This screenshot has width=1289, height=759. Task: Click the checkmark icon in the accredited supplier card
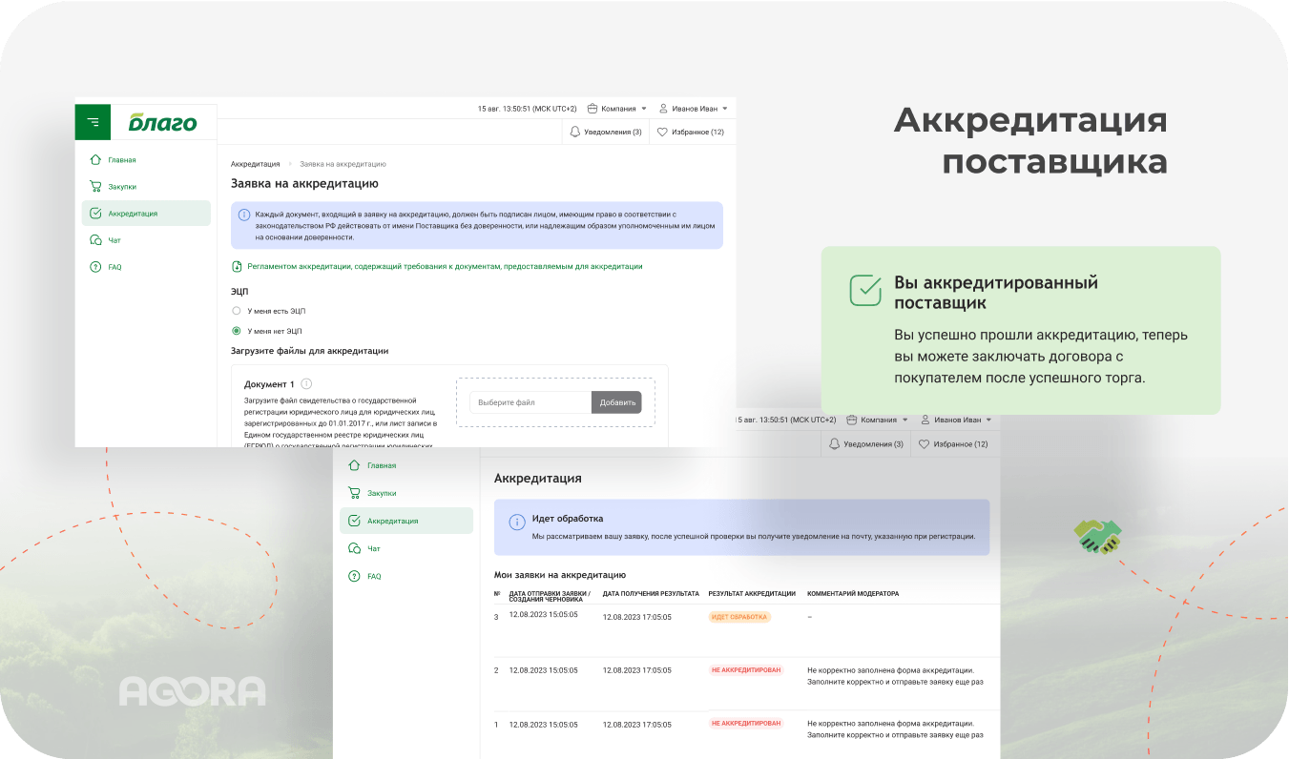tap(865, 291)
